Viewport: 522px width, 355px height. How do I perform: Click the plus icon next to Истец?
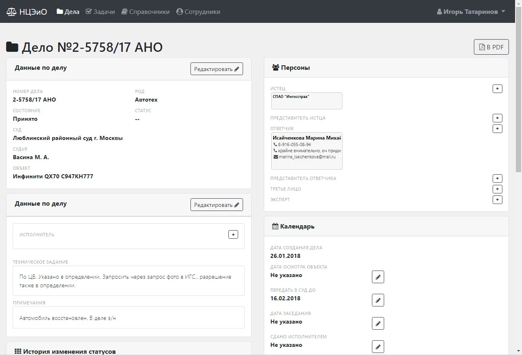[x=497, y=89]
